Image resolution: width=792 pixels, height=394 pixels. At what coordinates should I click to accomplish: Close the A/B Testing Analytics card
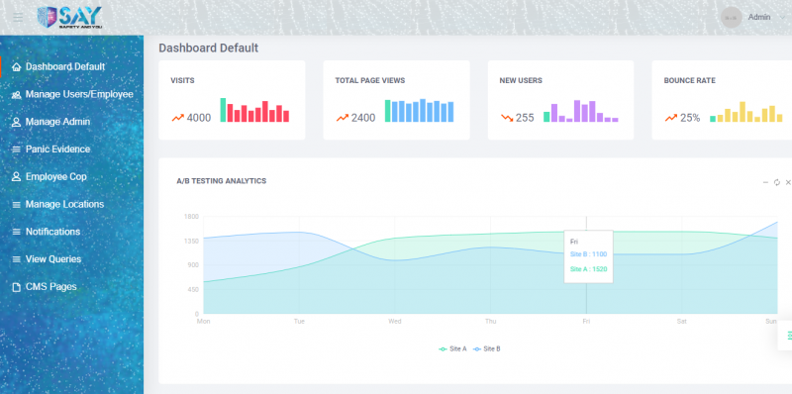pos(788,182)
